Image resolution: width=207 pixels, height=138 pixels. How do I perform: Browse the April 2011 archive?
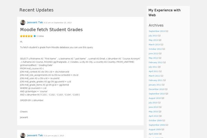click(x=154, y=71)
